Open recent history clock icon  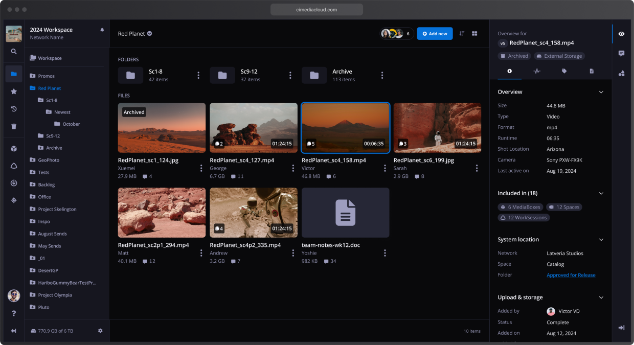[14, 109]
